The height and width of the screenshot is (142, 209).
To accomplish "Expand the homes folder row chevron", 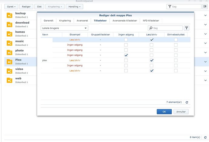I will 205,34.
